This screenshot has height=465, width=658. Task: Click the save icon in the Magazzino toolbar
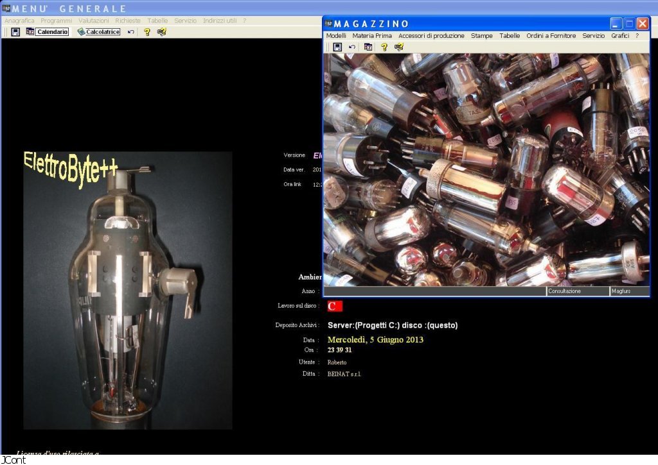pyautogui.click(x=337, y=47)
